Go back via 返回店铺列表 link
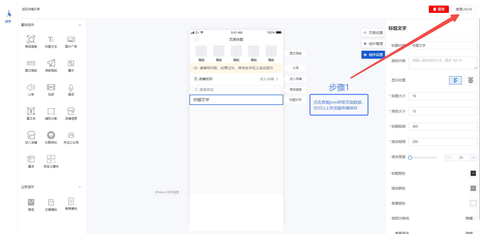This screenshot has width=480, height=234. point(31,9)
